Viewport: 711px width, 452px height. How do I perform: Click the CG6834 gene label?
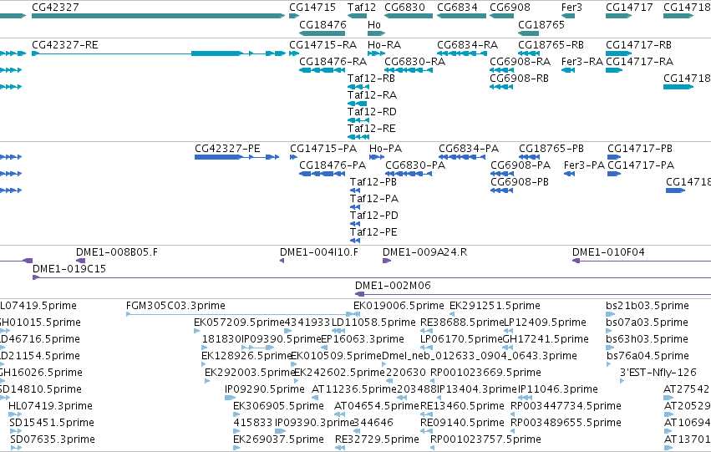(457, 8)
